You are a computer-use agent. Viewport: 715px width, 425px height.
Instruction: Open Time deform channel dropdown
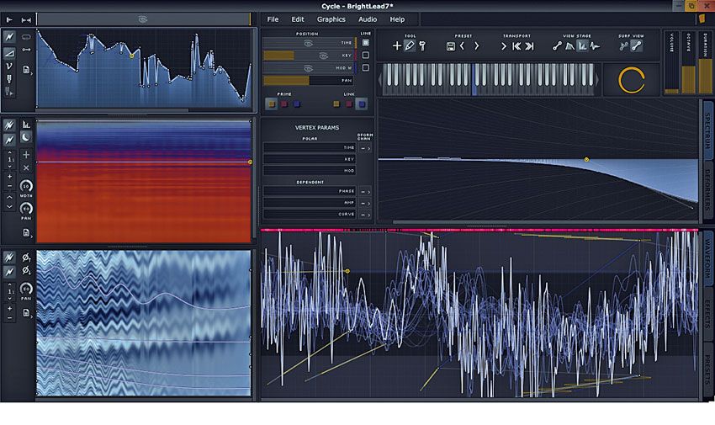pos(366,147)
